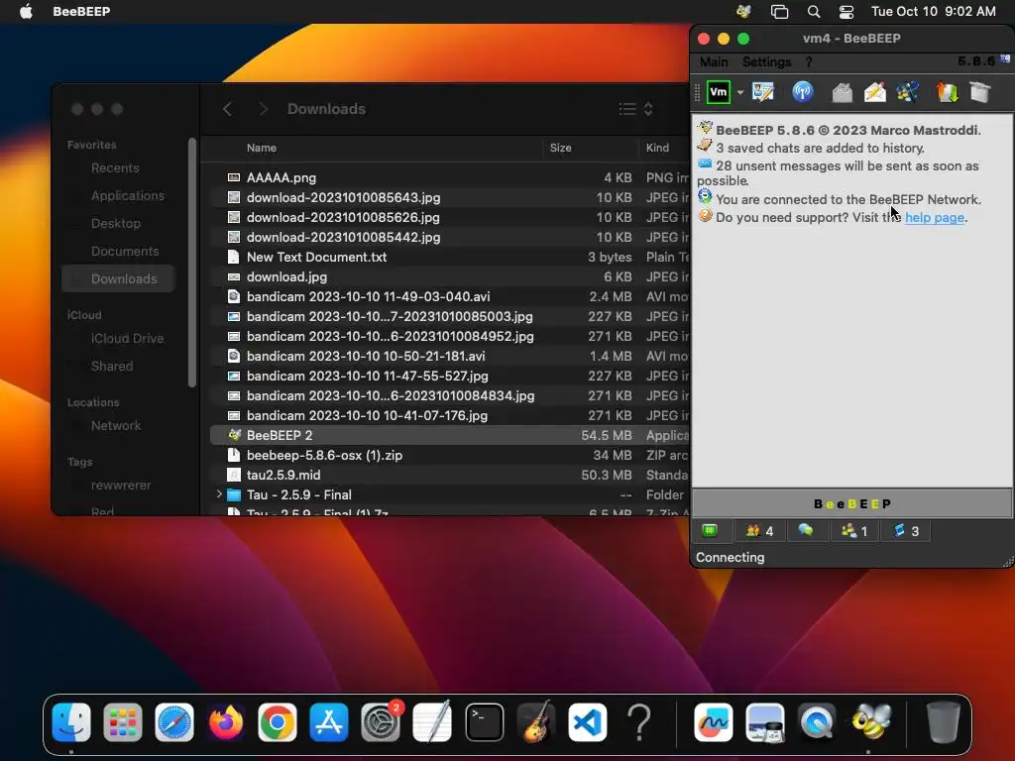
Task: Click the write message envelope-with-pencil icon
Action: pyautogui.click(x=874, y=92)
